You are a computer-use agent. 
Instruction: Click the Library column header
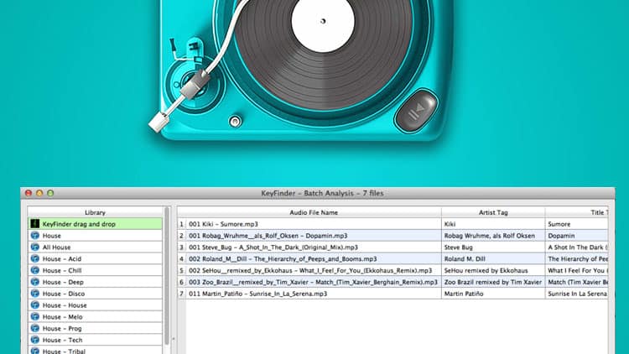click(x=95, y=212)
